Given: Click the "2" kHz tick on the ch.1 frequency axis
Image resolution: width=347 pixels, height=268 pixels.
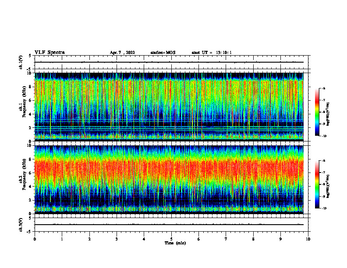Looking at the screenshot, I should click(x=31, y=127).
